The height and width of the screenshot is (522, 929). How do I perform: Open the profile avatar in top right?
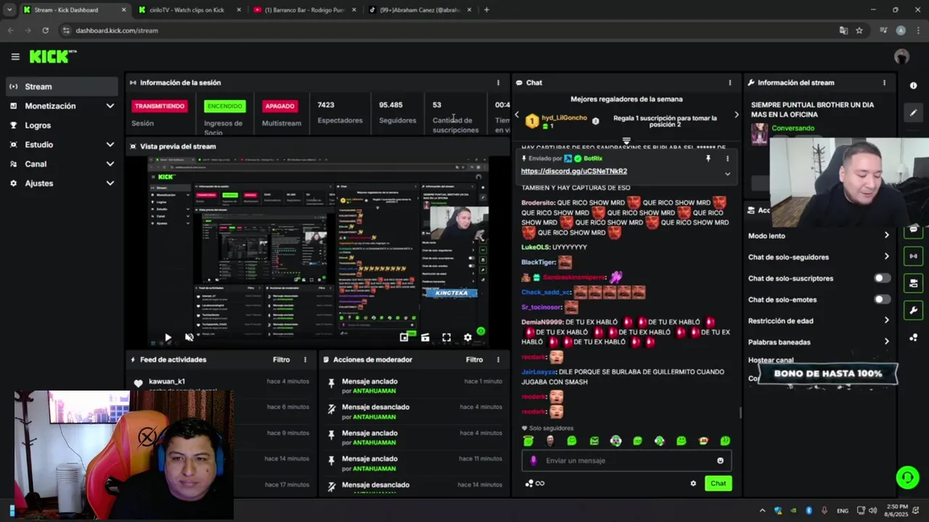(x=901, y=57)
